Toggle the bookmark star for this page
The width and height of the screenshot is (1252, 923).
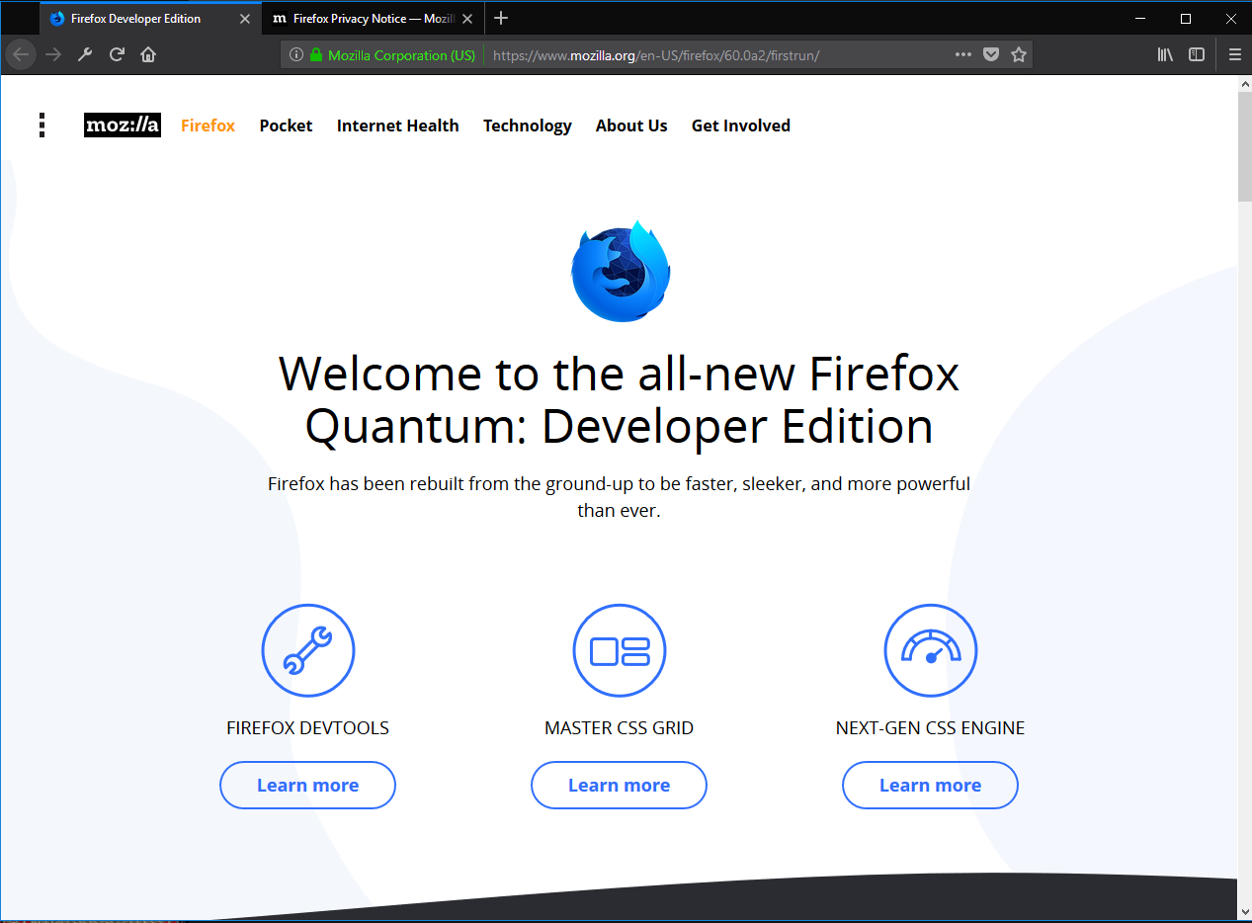tap(1019, 54)
